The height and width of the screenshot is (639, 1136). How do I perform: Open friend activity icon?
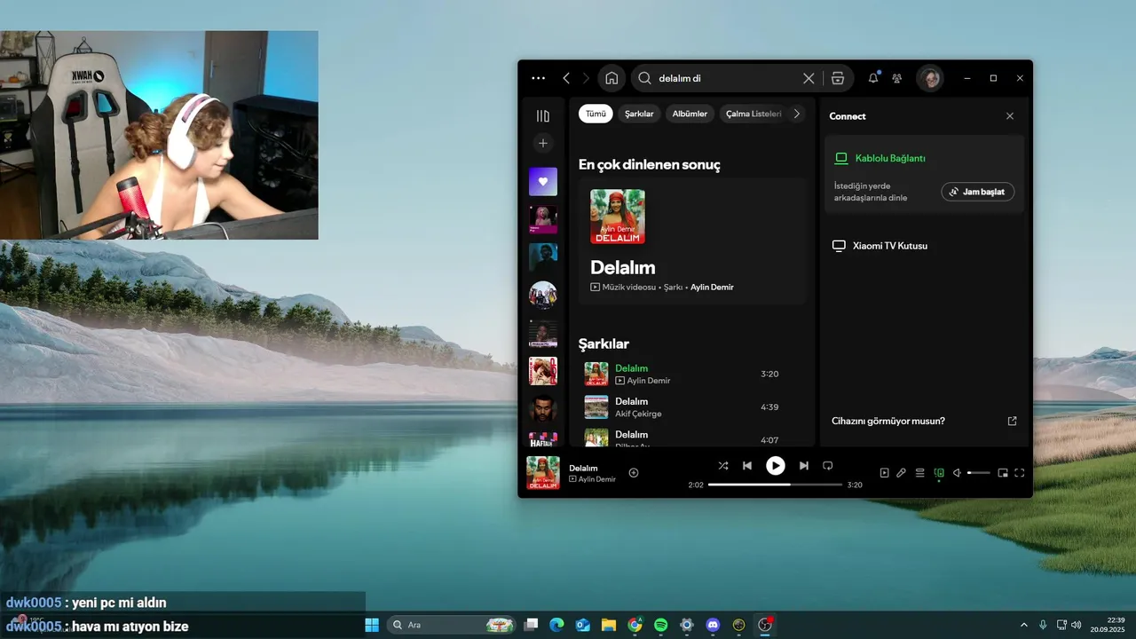[x=897, y=78]
